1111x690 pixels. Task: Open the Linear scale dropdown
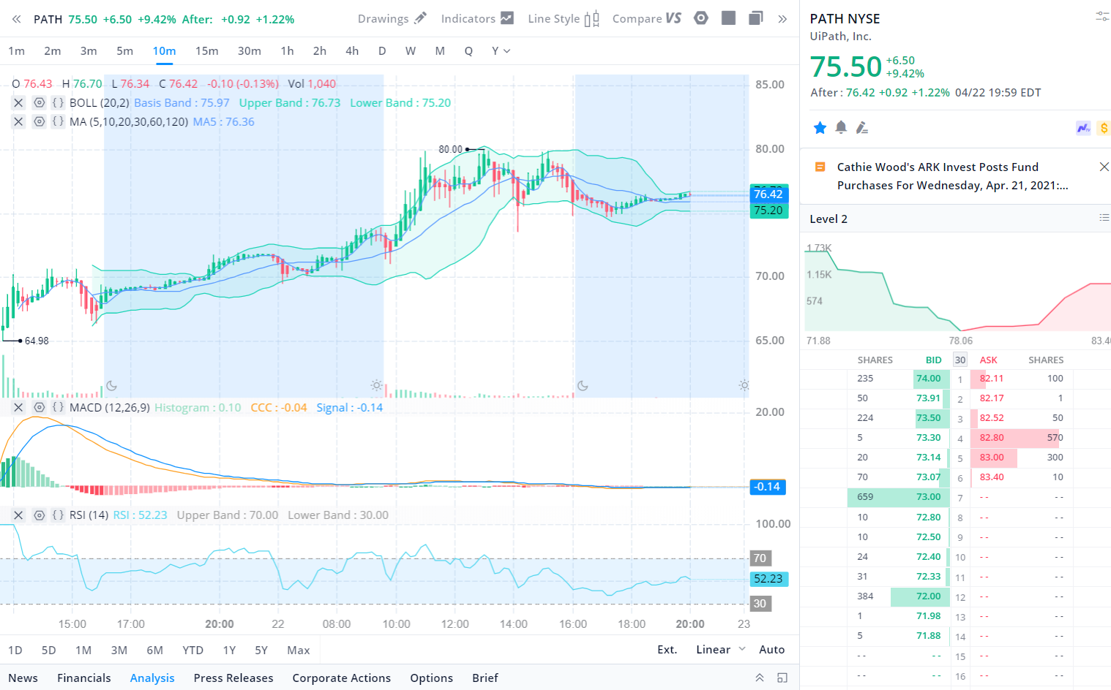(721, 650)
